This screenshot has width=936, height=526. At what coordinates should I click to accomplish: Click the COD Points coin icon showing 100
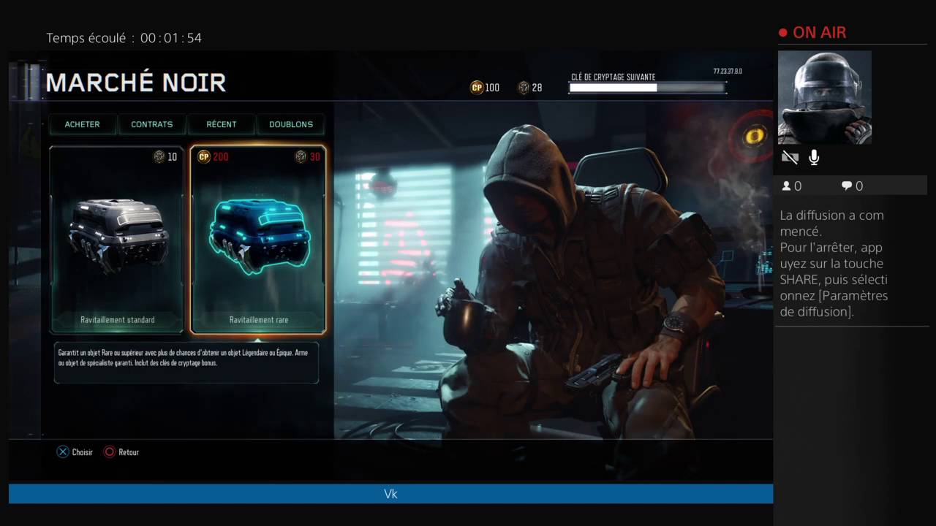tap(477, 88)
